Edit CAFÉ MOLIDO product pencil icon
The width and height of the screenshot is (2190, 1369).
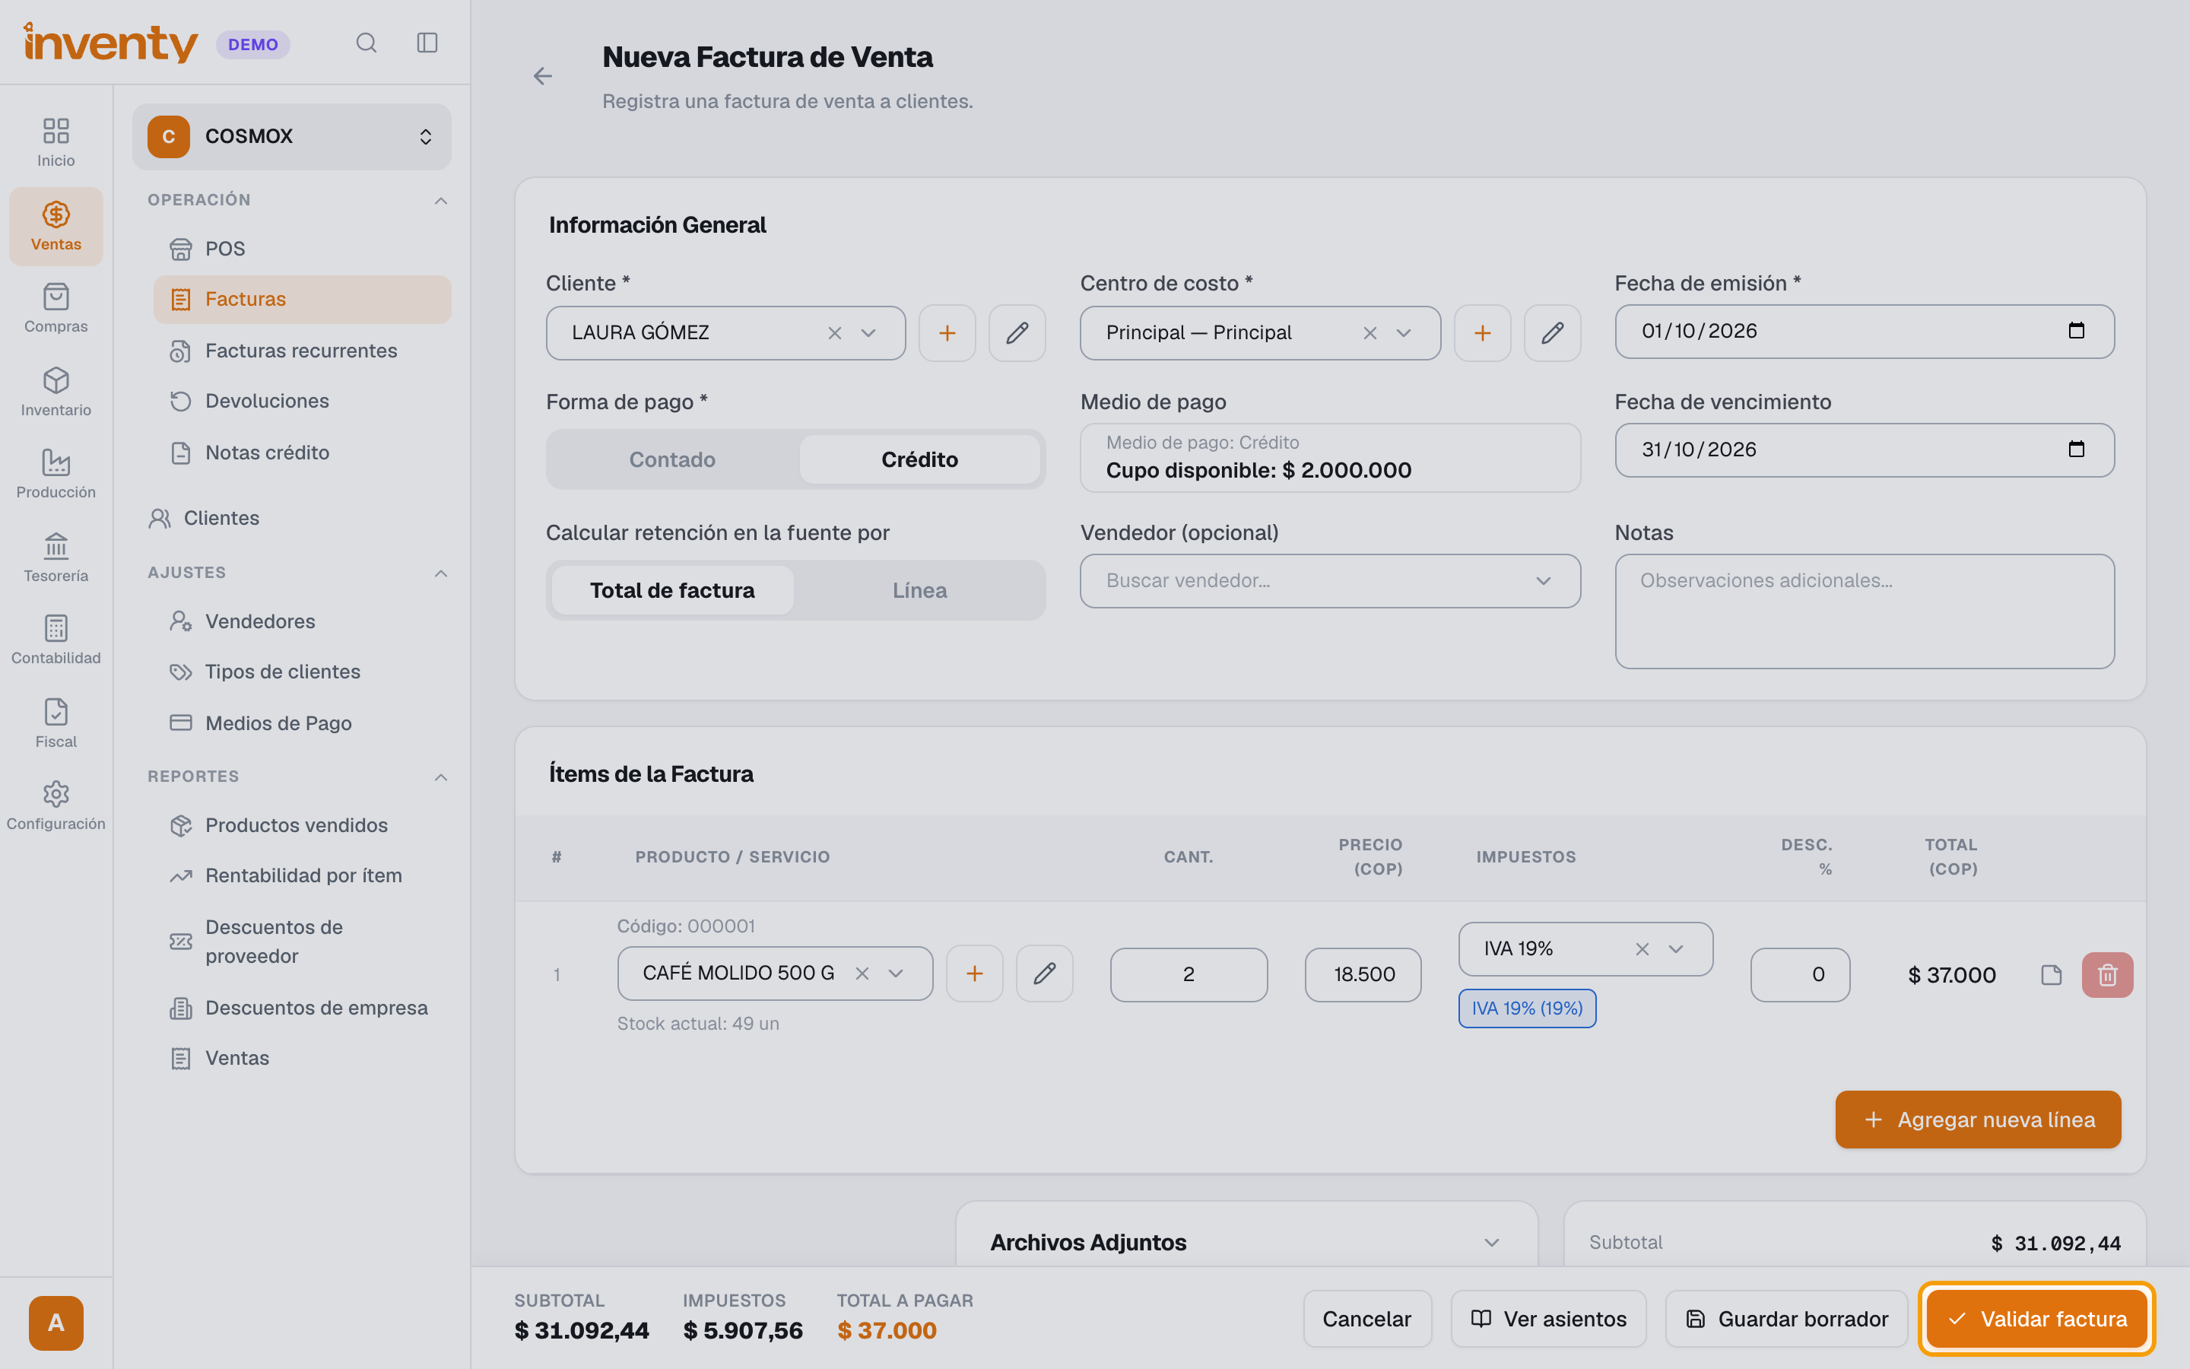(x=1044, y=974)
